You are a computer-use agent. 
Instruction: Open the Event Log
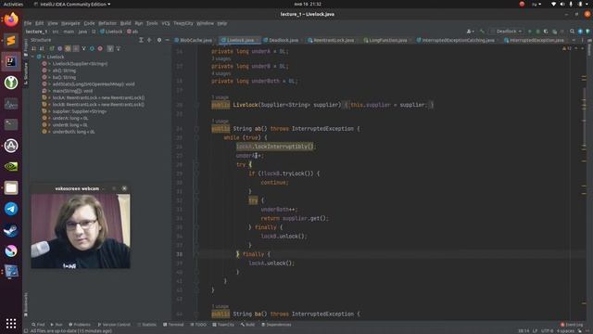click(572, 325)
